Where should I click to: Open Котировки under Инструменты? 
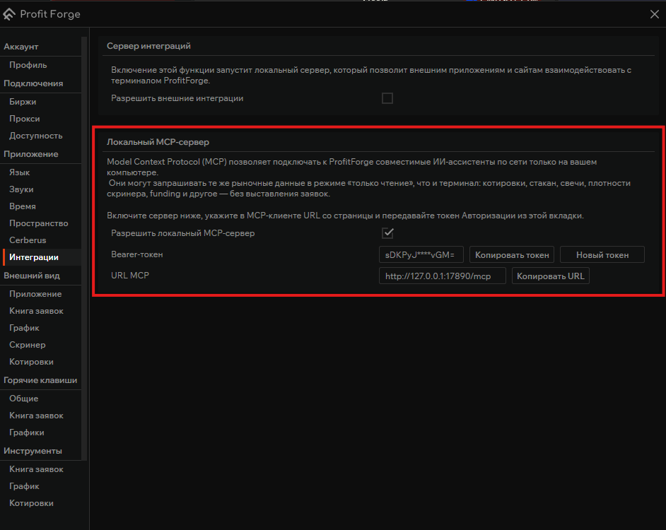[x=31, y=503]
